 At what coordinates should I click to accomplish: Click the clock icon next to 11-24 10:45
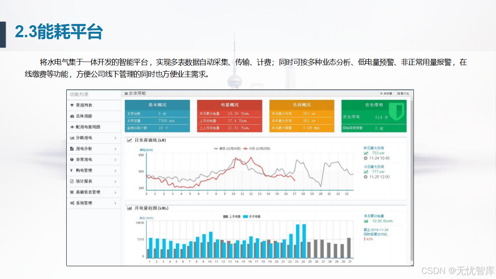click(x=366, y=158)
